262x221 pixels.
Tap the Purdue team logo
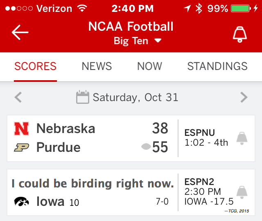pos(21,147)
